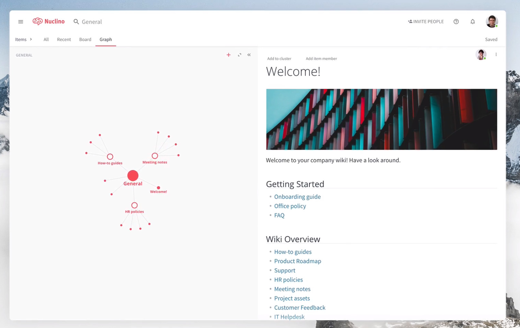The width and height of the screenshot is (520, 328).
Task: Click Add item member
Action: coord(321,59)
